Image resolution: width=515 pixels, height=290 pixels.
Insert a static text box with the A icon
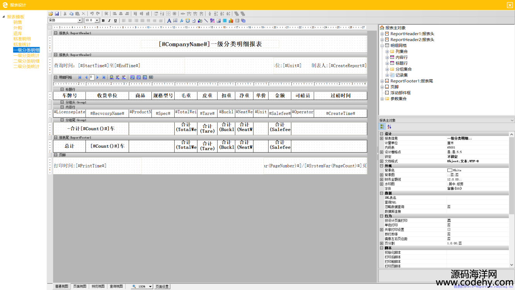[x=169, y=20]
